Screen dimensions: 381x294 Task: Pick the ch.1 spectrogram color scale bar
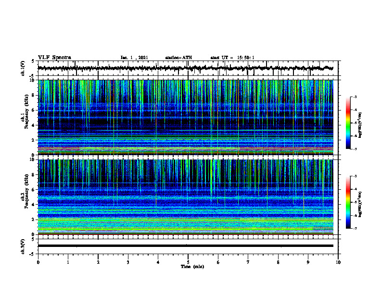pyautogui.click(x=348, y=123)
